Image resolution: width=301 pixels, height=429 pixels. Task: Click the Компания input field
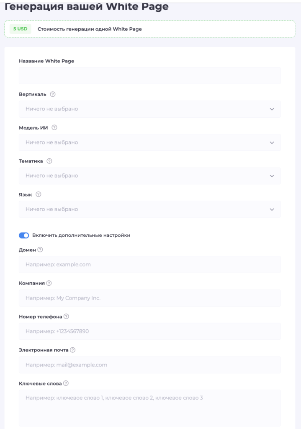(x=149, y=298)
